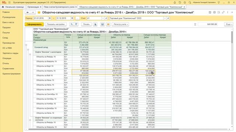This screenshot has width=236, height=132.
Task: Click the period start date field
Action: [41, 18]
